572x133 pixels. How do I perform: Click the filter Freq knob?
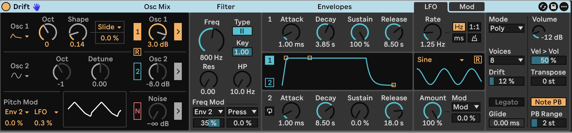coord(211,40)
